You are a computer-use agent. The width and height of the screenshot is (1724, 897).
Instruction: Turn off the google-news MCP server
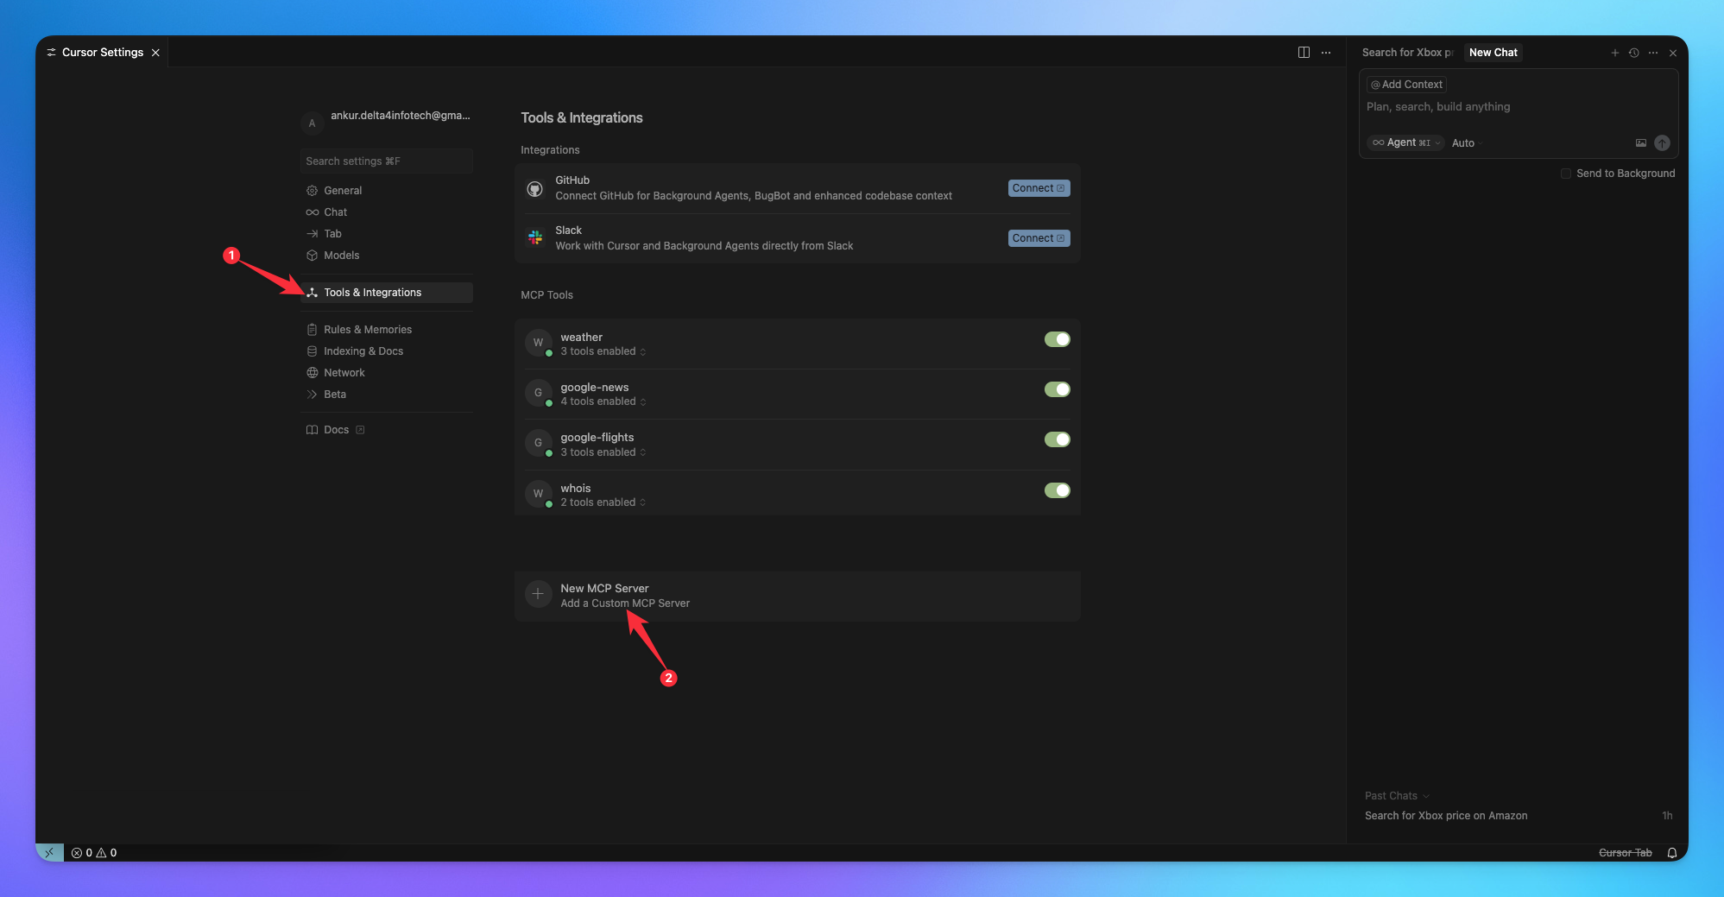point(1057,388)
